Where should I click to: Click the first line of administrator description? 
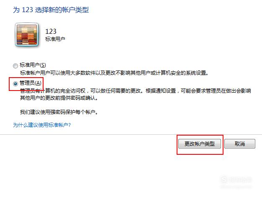[136, 91]
